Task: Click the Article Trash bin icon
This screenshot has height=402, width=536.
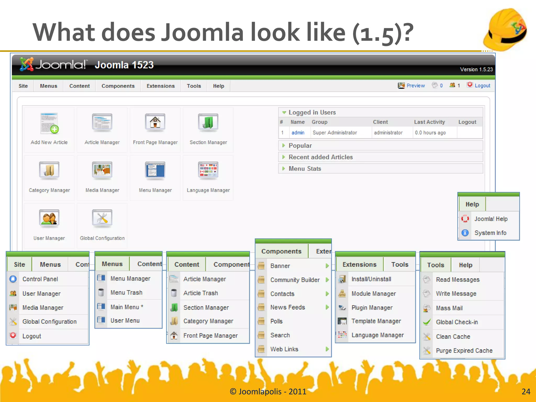Action: pos(174,293)
